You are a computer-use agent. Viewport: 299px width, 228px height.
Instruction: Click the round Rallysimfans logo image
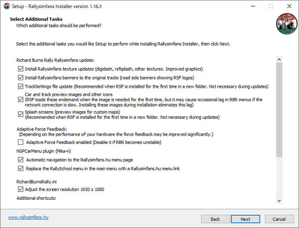click(287, 24)
